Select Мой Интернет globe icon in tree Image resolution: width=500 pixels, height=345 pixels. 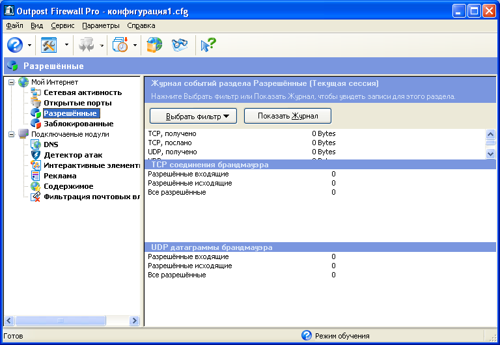tap(23, 82)
